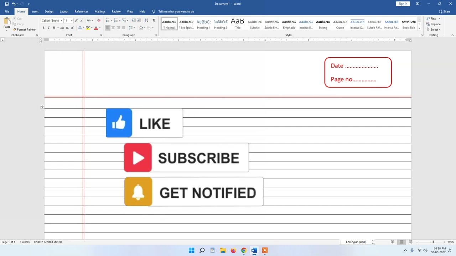The image size is (456, 256).
Task: Click the zoom slider handle
Action: pyautogui.click(x=433, y=242)
